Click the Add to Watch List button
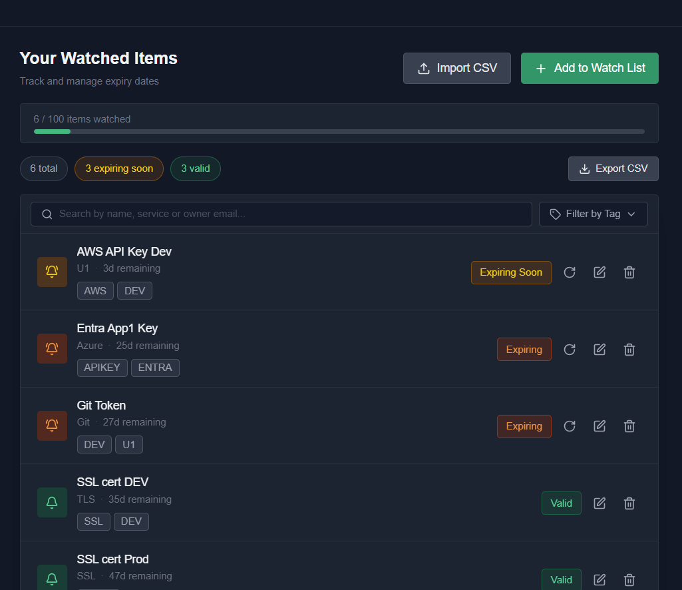The image size is (682, 590). [589, 67]
